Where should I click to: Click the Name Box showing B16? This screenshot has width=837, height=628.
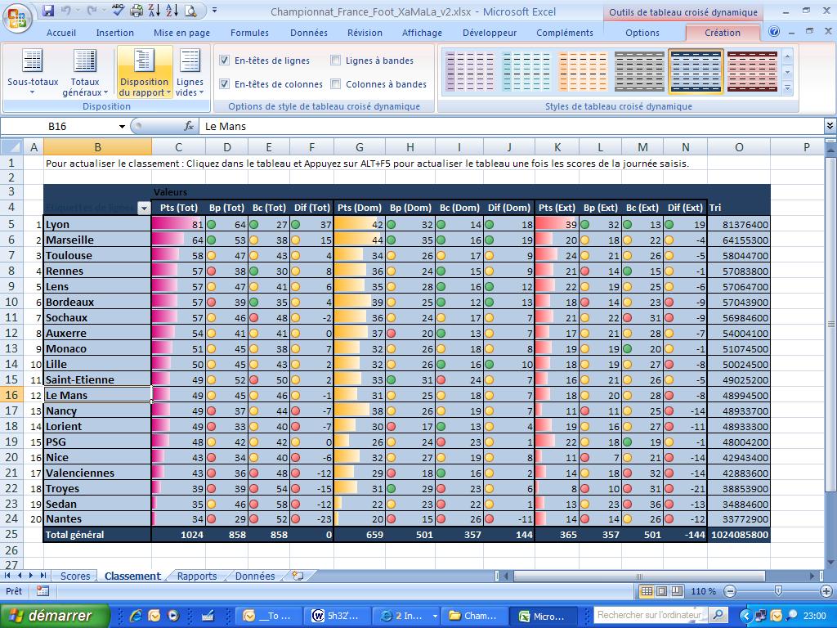pyautogui.click(x=82, y=126)
